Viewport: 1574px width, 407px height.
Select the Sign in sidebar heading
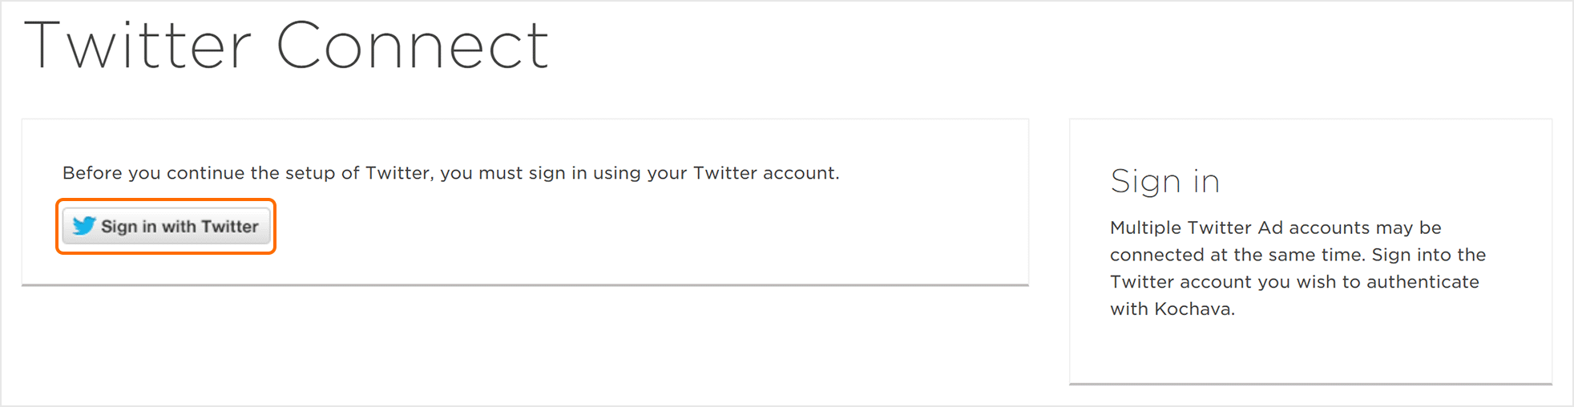pyautogui.click(x=1164, y=182)
